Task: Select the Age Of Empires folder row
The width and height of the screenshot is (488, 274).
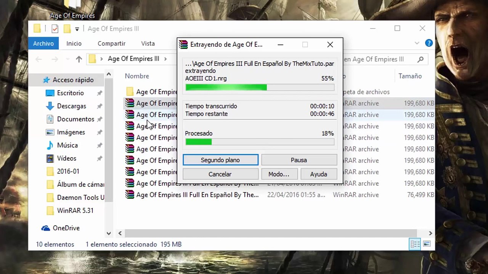Action: [278, 92]
